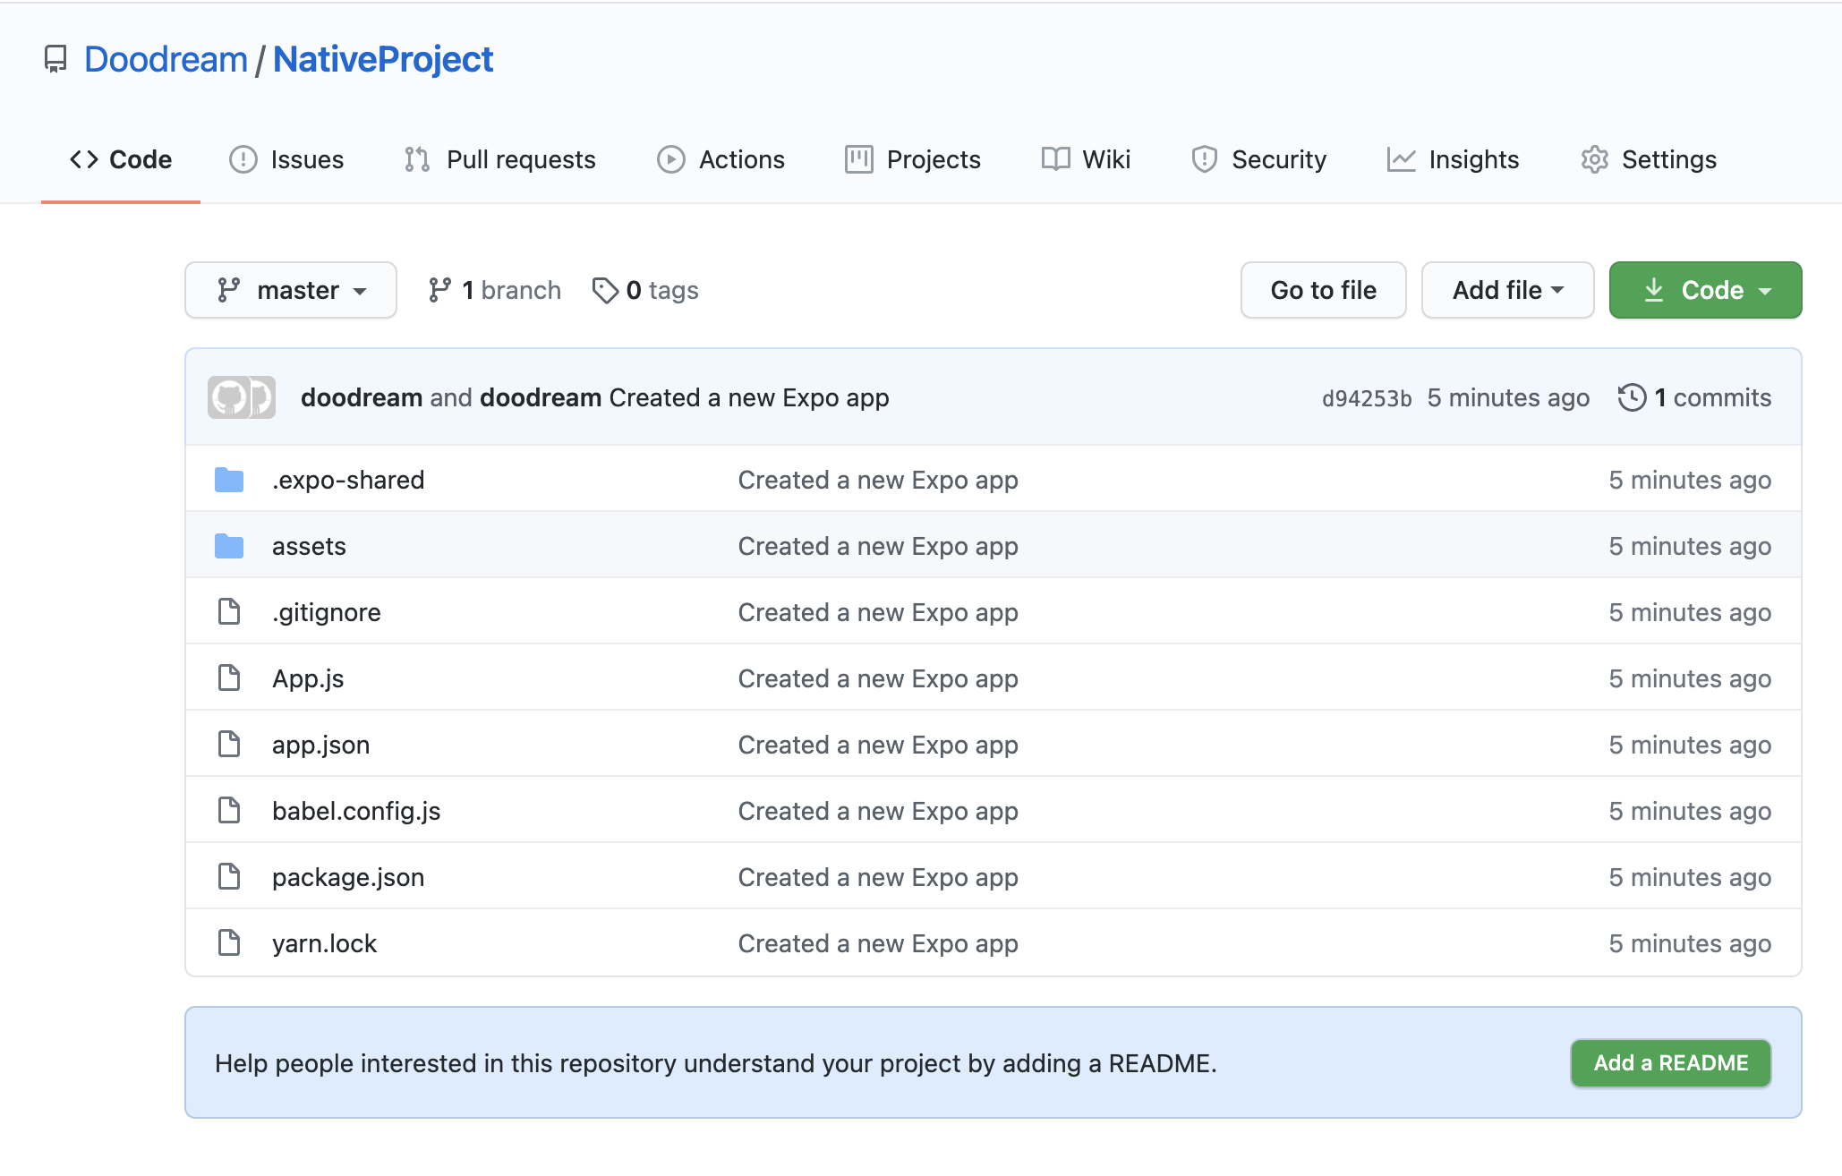This screenshot has height=1176, width=1842.
Task: Click the repository book icon beside Doodream
Action: (55, 60)
